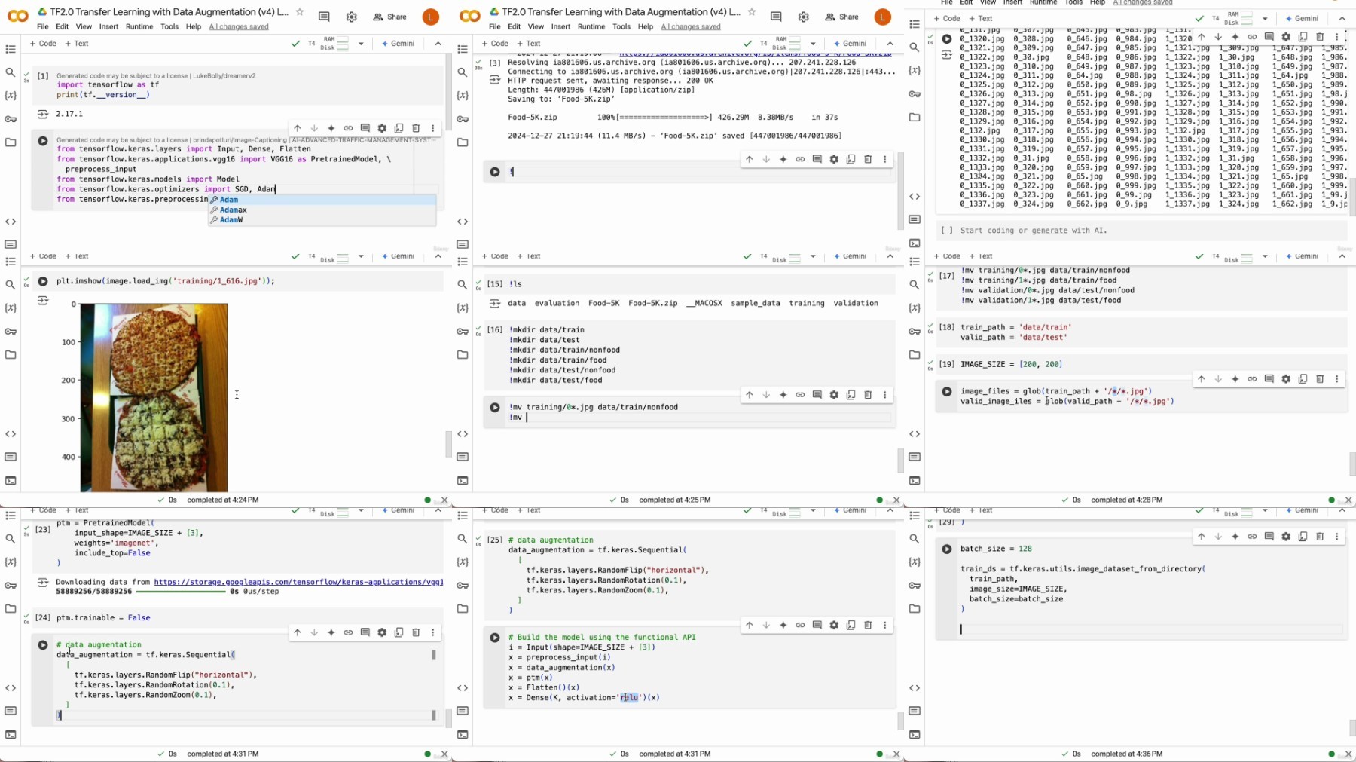1356x762 pixels.
Task: Move the Build the model cell up
Action: (x=750, y=625)
